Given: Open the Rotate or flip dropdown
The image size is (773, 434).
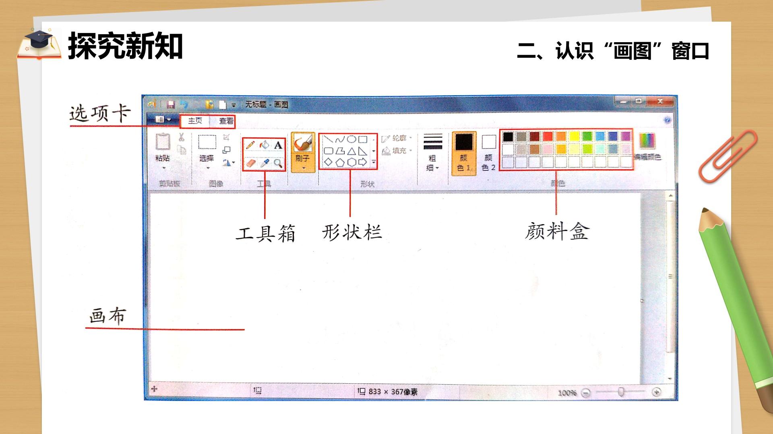Looking at the screenshot, I should (229, 163).
